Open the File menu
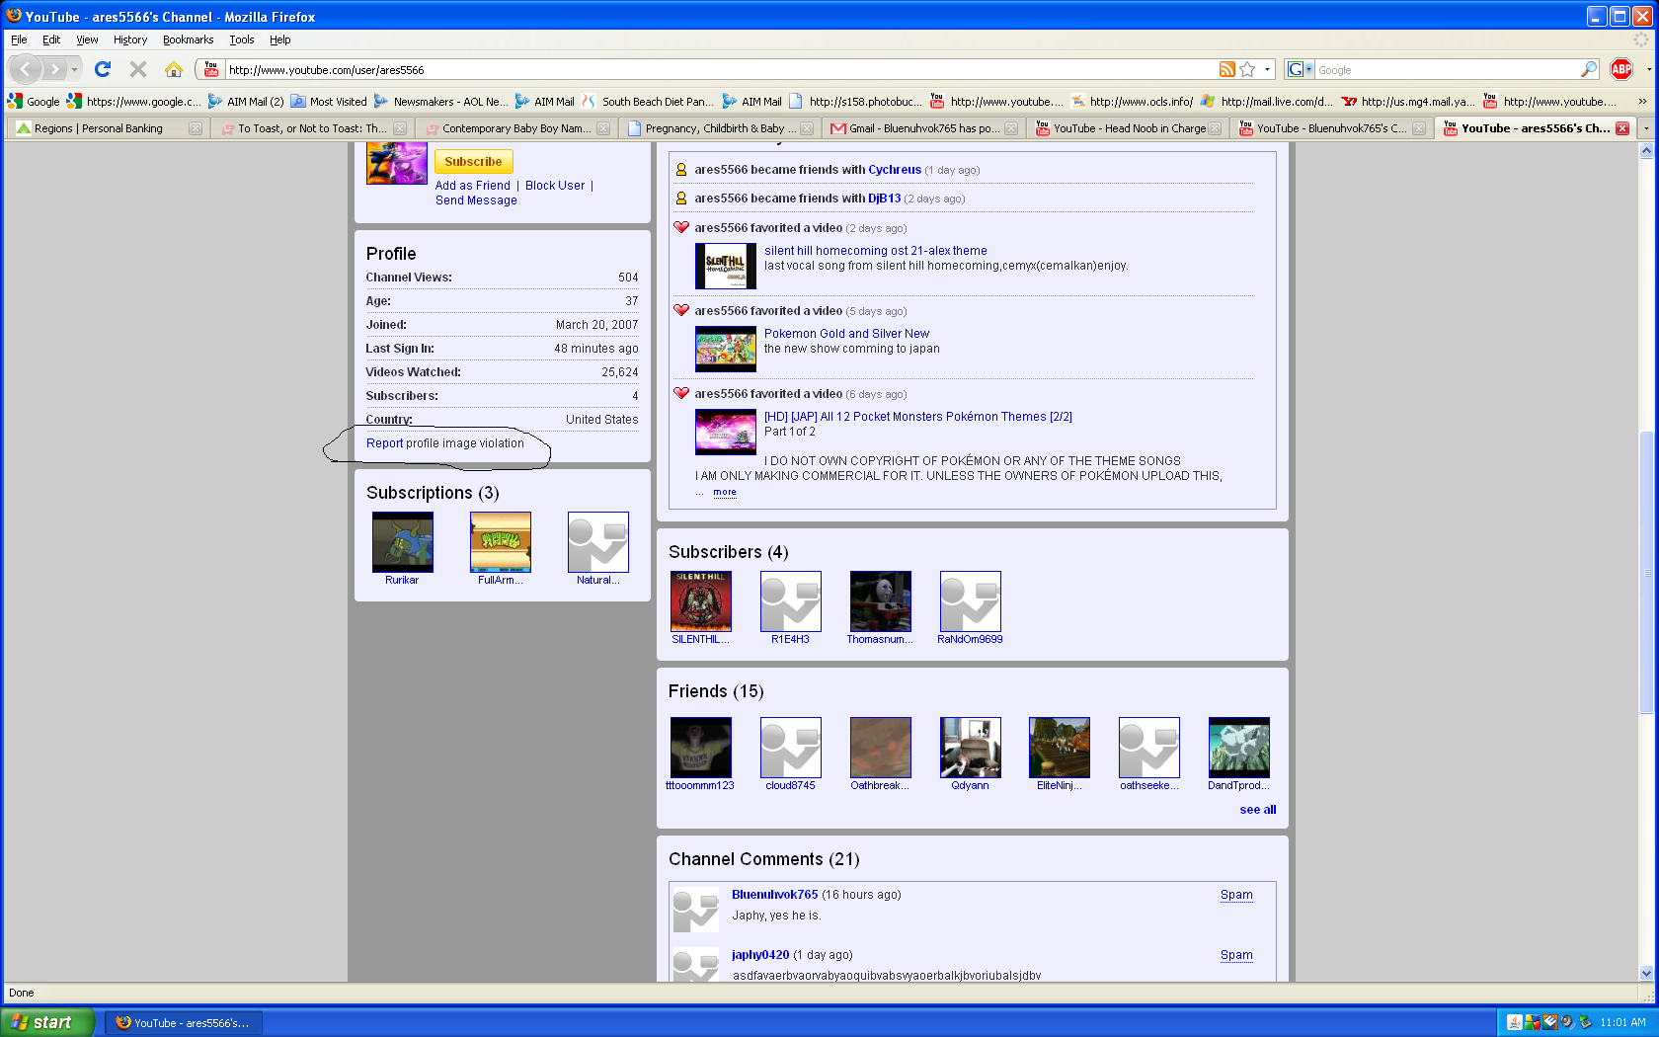 19,40
